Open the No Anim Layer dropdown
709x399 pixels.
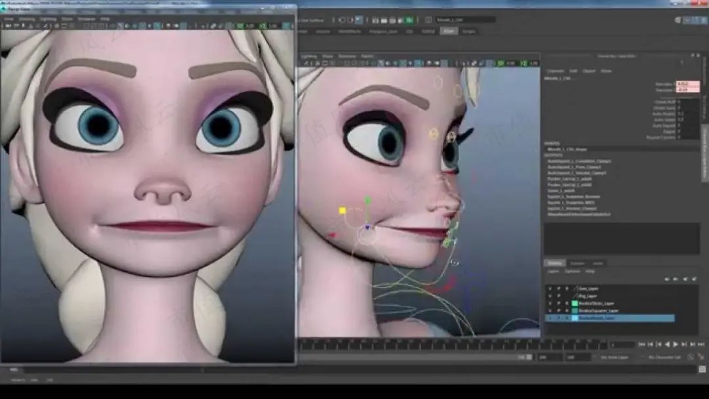pos(616,357)
